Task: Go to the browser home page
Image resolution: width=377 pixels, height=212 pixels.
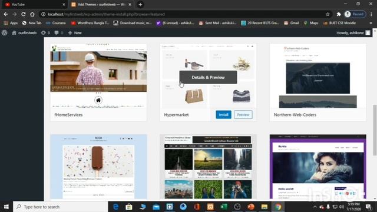Action: tap(32, 14)
